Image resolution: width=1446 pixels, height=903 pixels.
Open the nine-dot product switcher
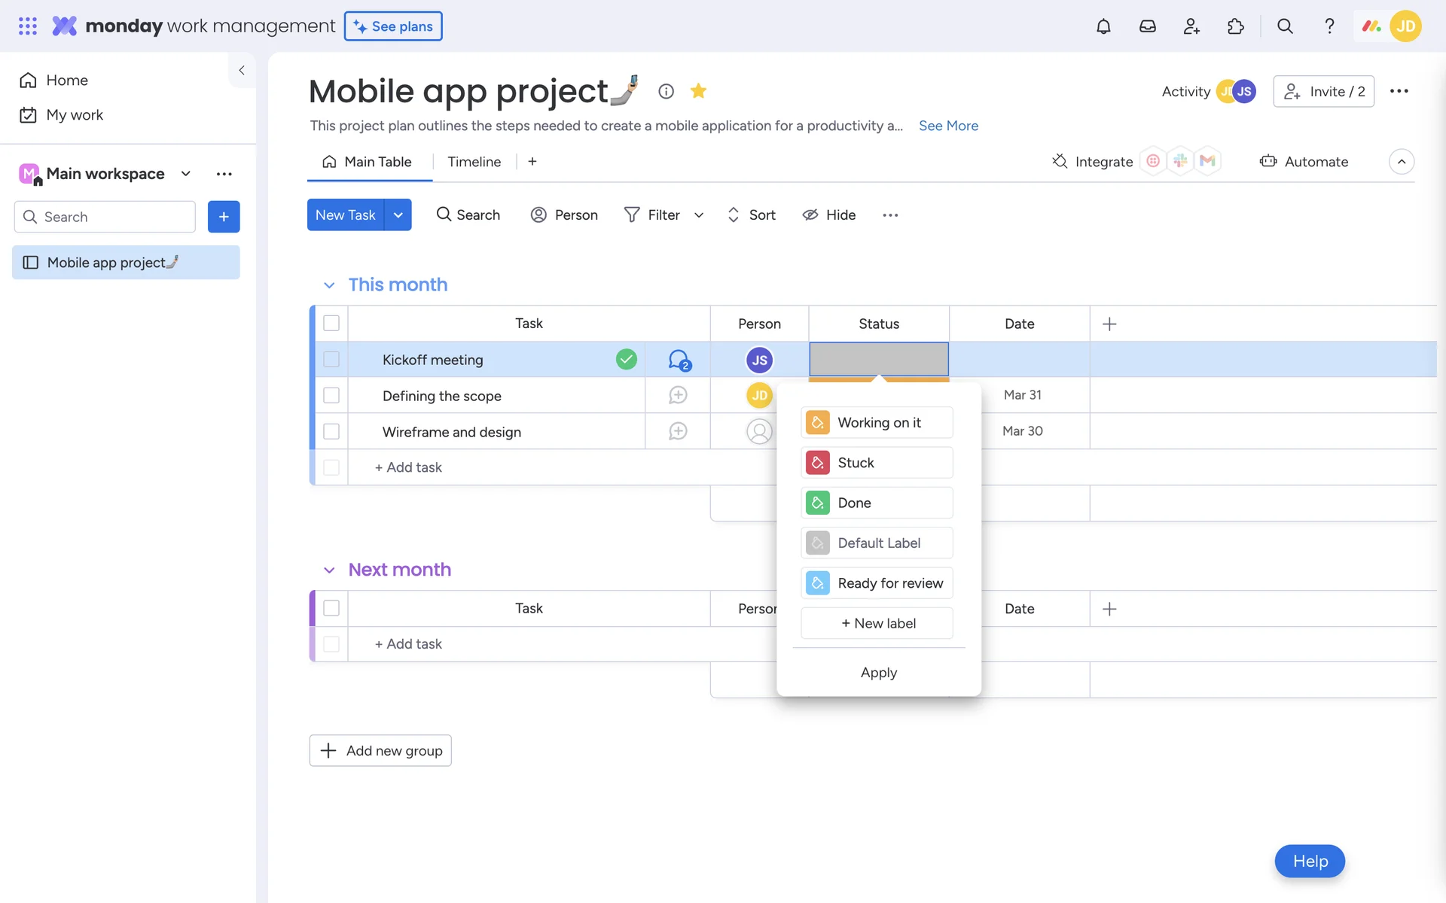point(28,26)
